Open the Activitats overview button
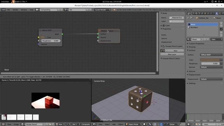 (5, 1)
